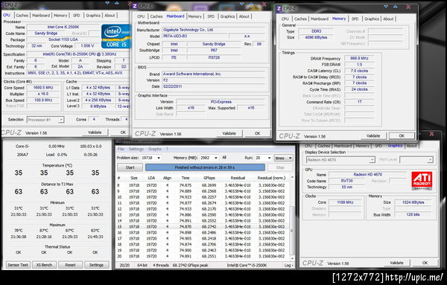The image size is (447, 285).
Task: Open the times unit dropdown
Action: point(283,158)
